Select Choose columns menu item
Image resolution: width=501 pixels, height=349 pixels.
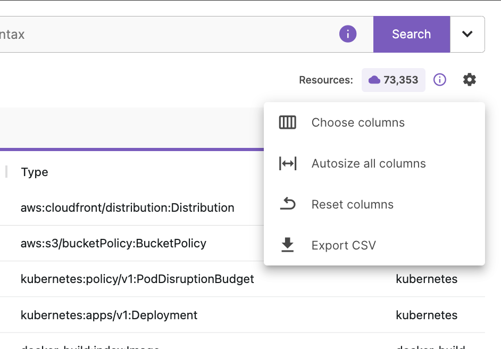click(374, 123)
